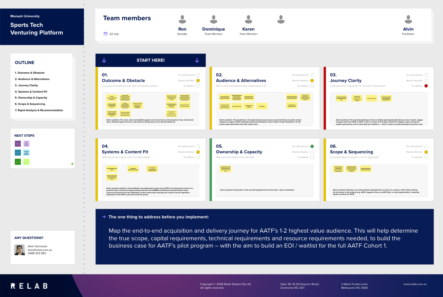Click Ron's avatar icon

(x=182, y=20)
